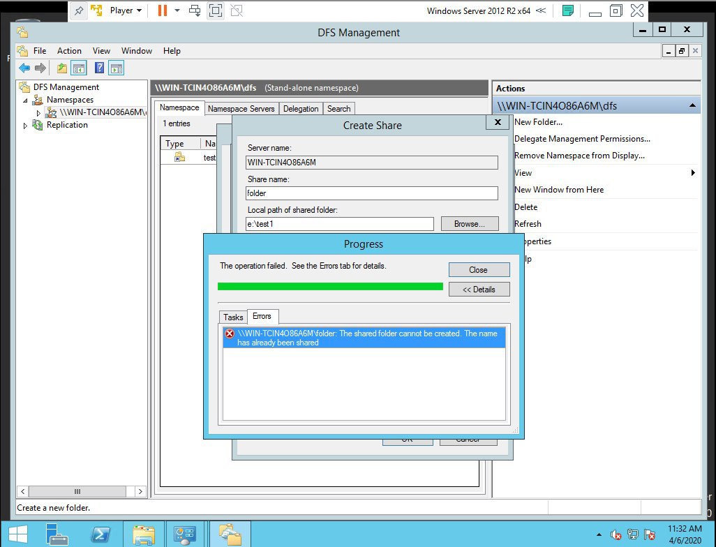Click the Action Center flag tray icon
Image resolution: width=716 pixels, height=547 pixels.
(x=649, y=534)
